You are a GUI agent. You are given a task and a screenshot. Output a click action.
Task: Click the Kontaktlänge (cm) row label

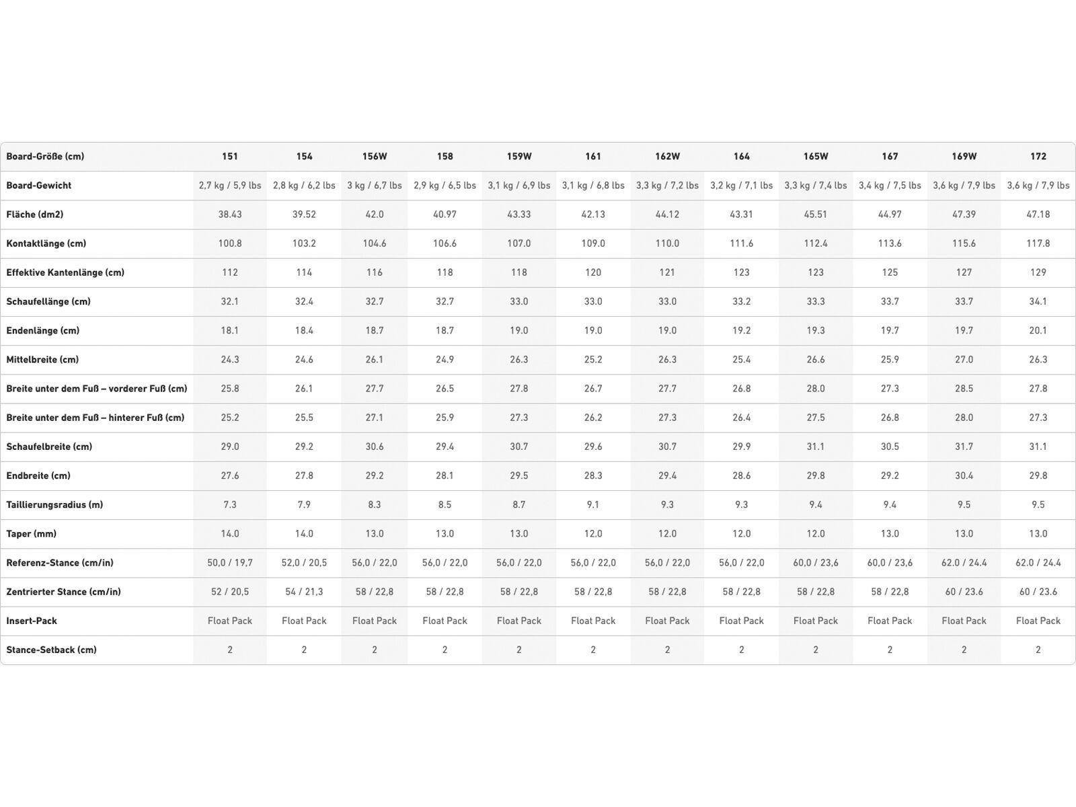point(46,243)
